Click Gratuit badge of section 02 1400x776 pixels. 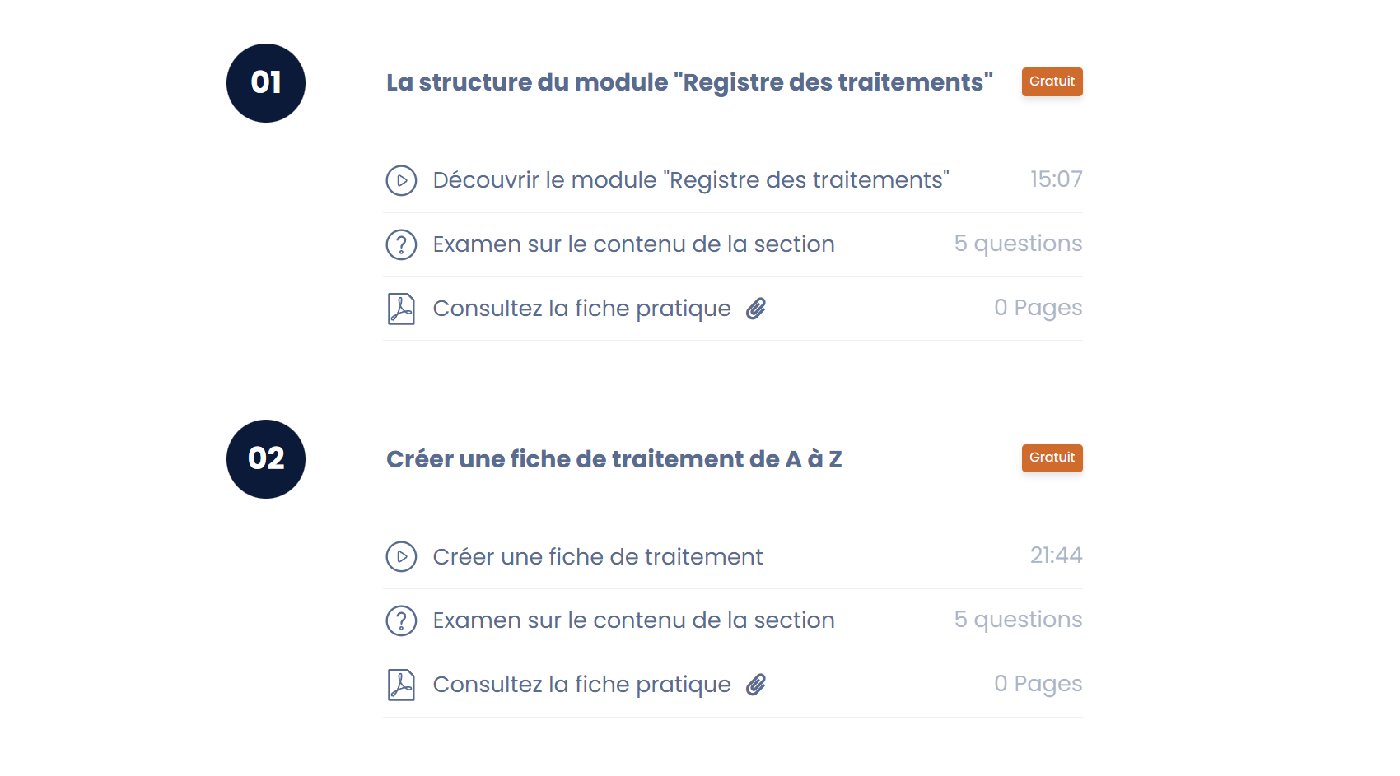click(1052, 458)
